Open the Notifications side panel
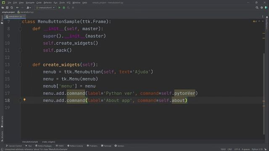Viewport: 269px width, 151px height. 267,23
